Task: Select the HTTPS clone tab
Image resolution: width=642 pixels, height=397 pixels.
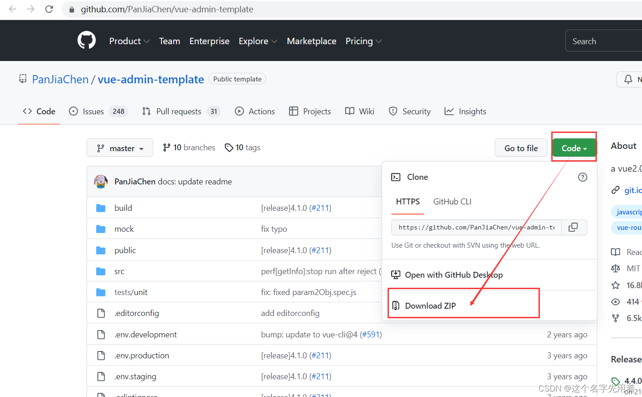Action: [x=408, y=202]
